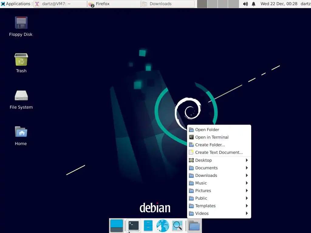This screenshot has width=311, height=233.
Task: Open the notifications bell icon
Action: click(x=254, y=4)
